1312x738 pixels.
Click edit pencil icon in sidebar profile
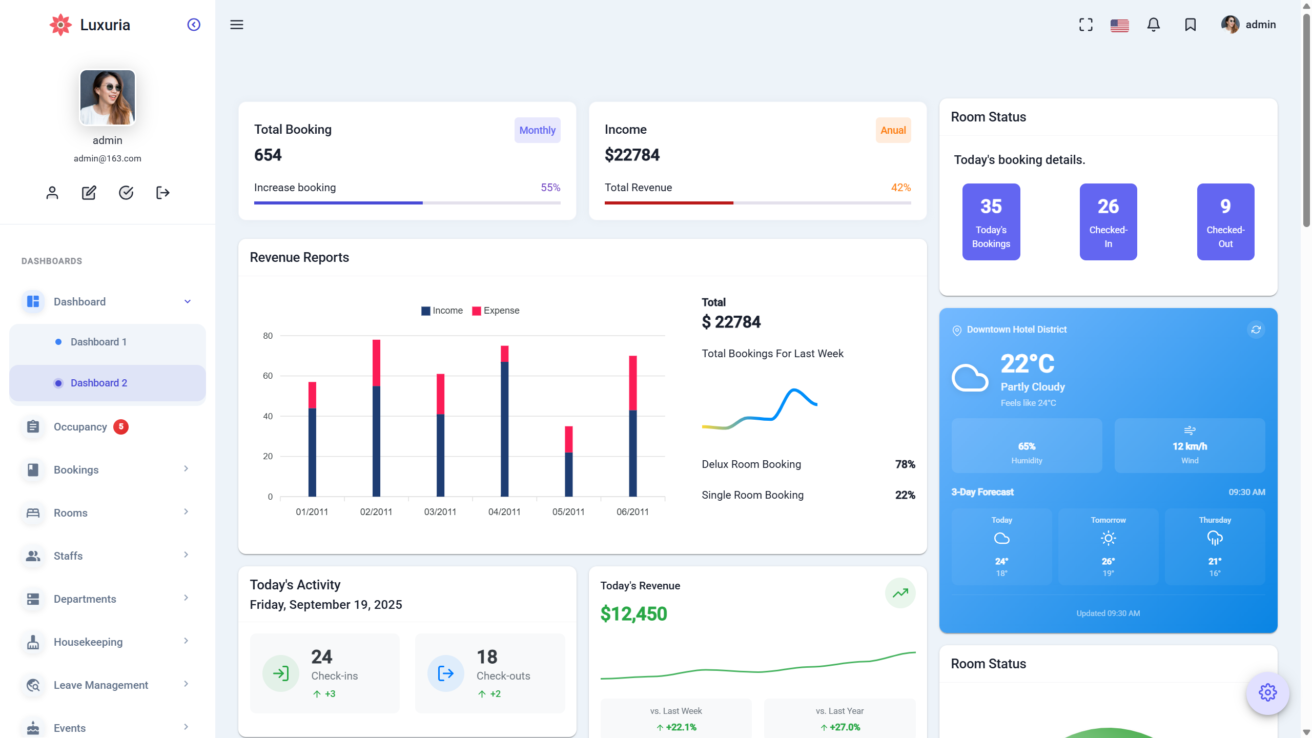pos(89,193)
